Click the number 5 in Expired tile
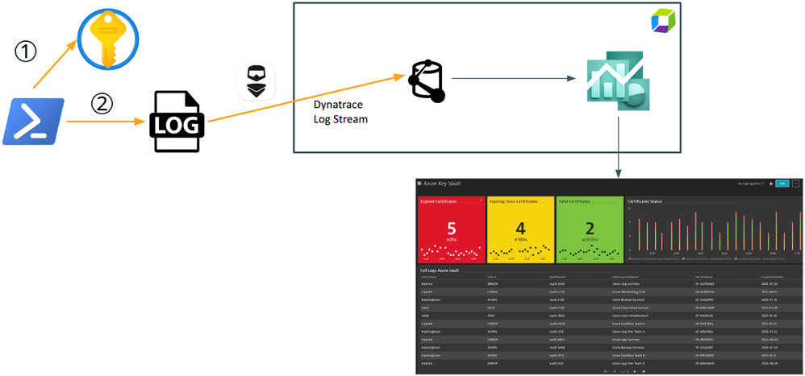This screenshot has height=376, width=805. click(x=451, y=229)
